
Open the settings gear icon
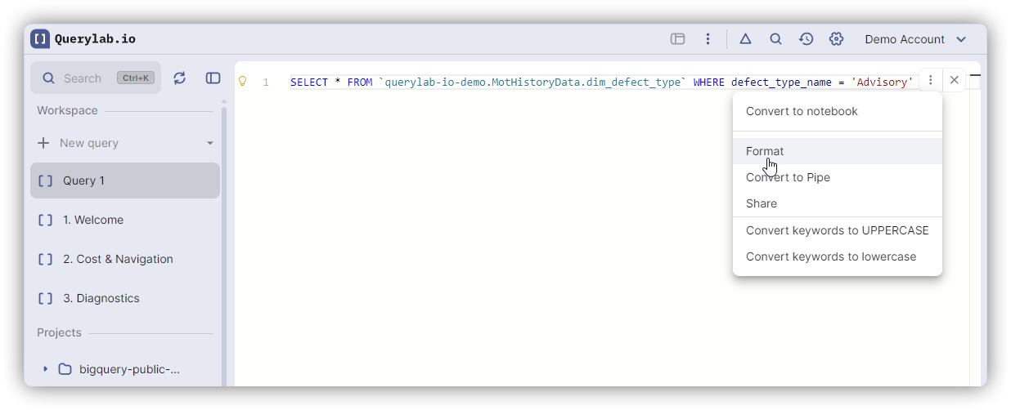(836, 39)
